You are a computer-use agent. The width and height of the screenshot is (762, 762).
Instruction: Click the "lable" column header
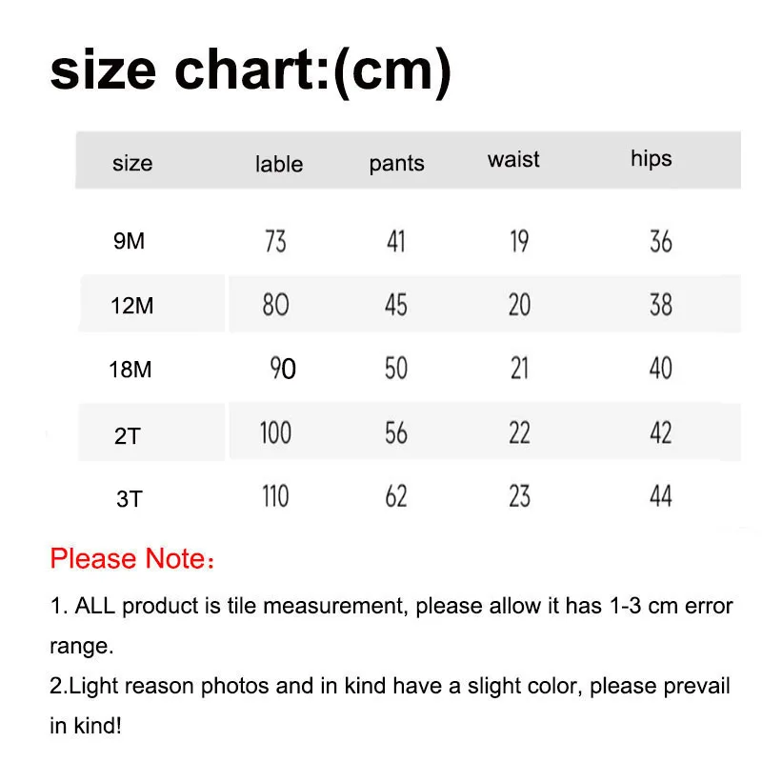278,164
